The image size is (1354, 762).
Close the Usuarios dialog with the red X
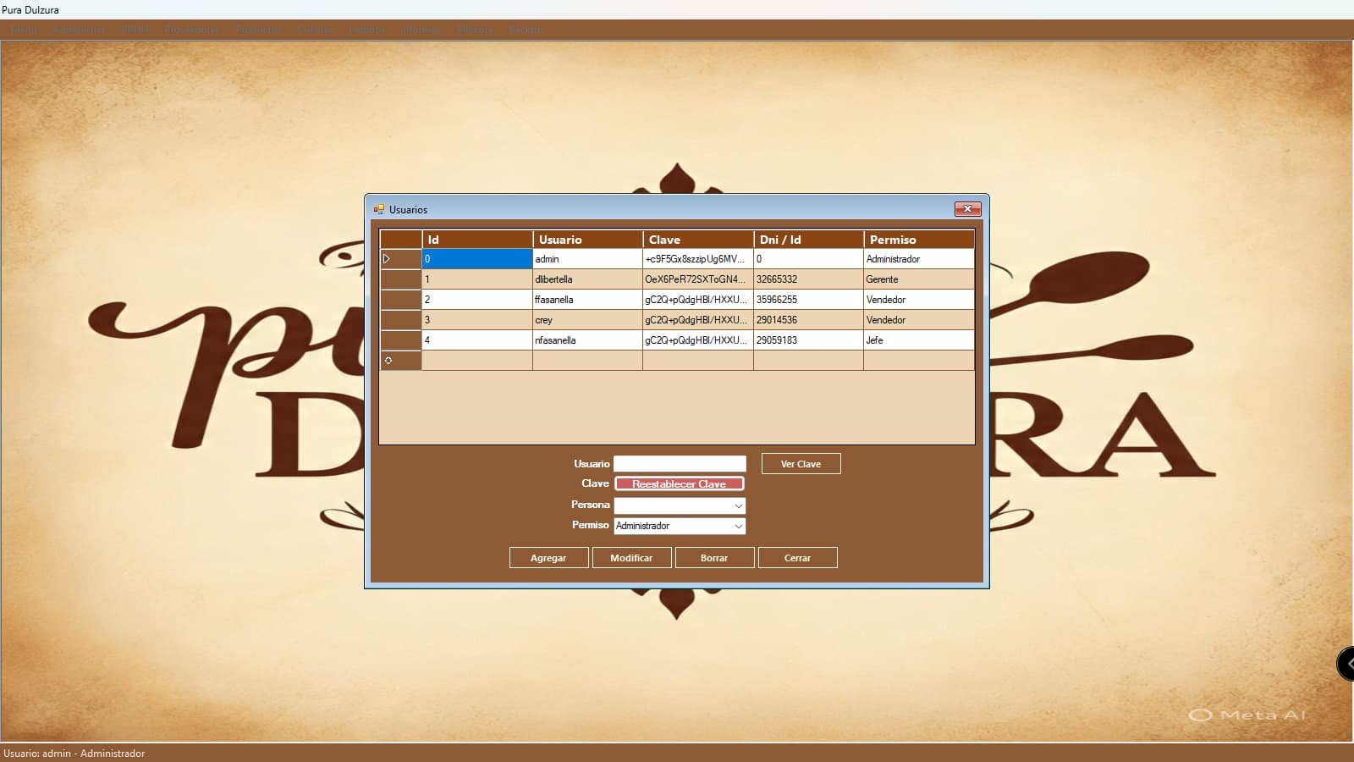point(967,209)
